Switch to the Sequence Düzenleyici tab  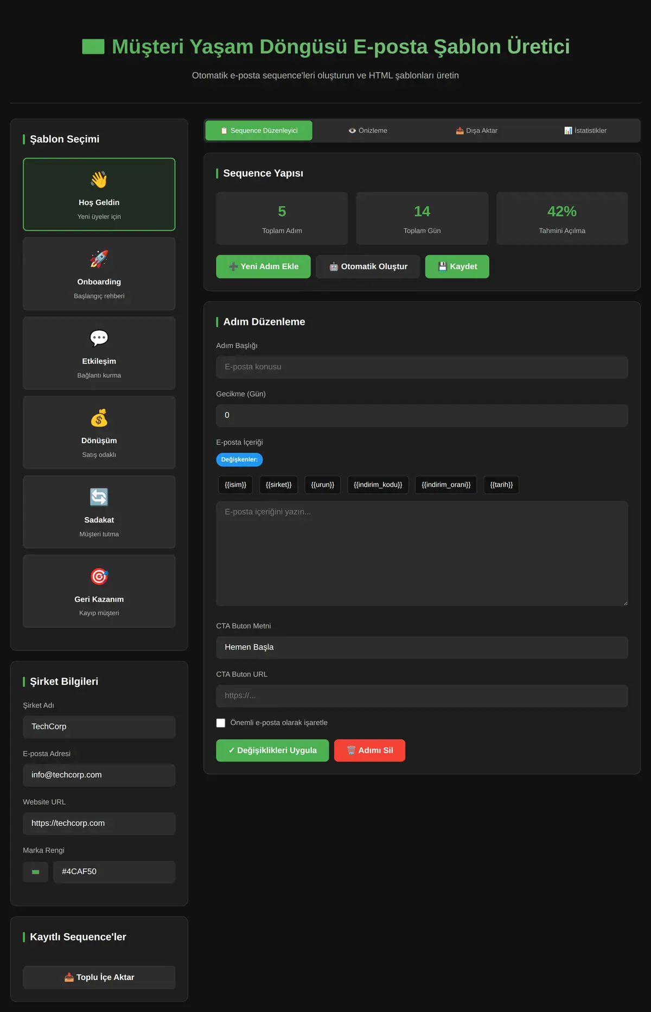[x=259, y=131]
